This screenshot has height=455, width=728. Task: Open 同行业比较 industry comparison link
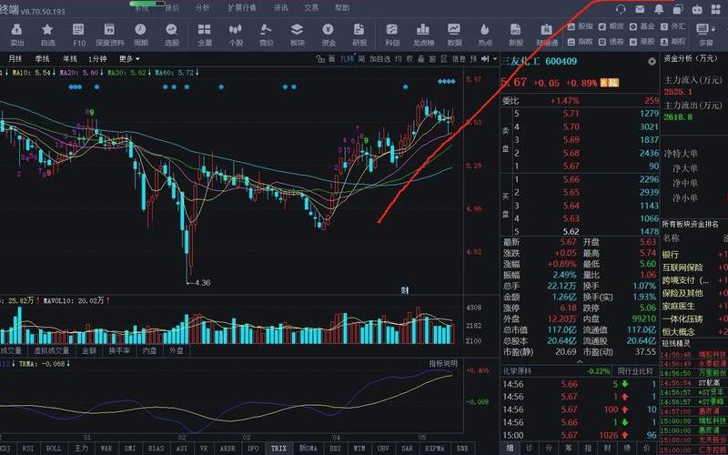[x=635, y=371]
